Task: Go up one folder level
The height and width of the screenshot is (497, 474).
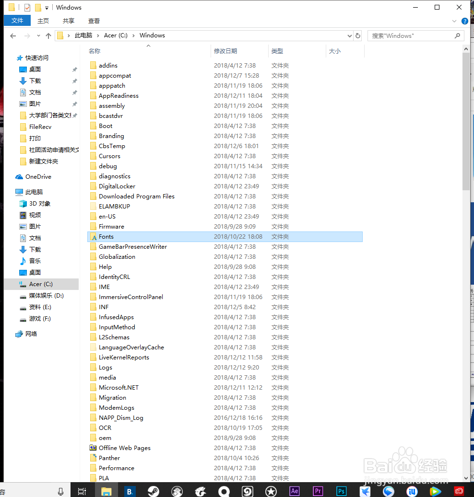Action: click(48, 36)
